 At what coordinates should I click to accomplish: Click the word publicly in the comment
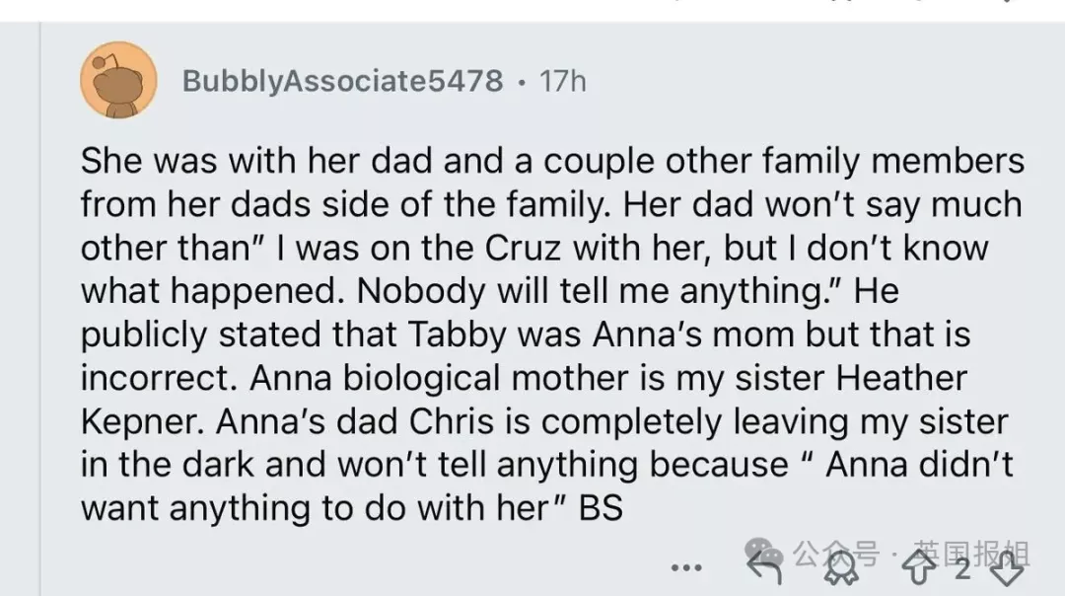tap(148, 335)
